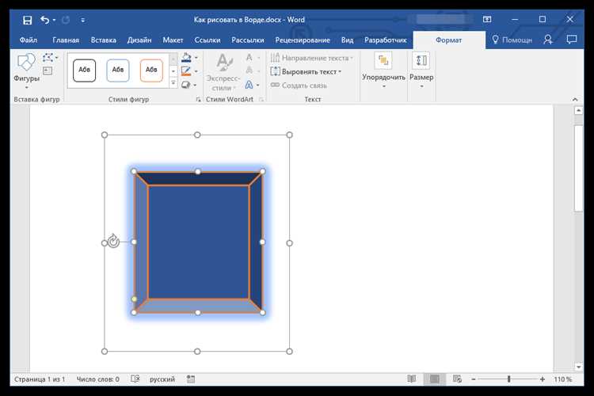Click the top-left canvas sizing handle
This screenshot has height=396, width=594.
[x=105, y=135]
